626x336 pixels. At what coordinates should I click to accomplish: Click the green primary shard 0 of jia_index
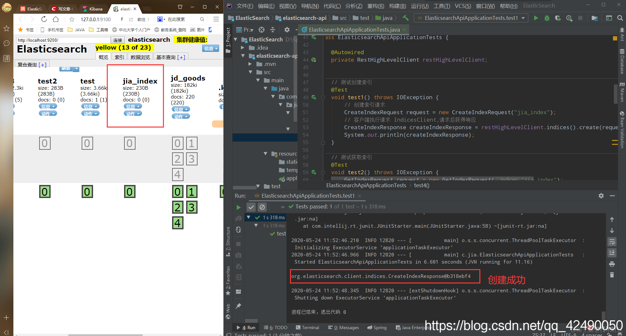(130, 192)
